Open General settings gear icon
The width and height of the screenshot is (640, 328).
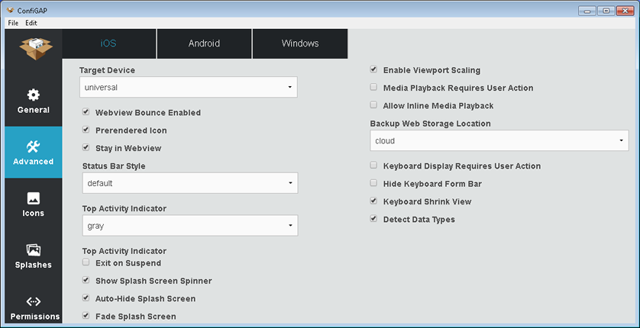click(x=34, y=95)
